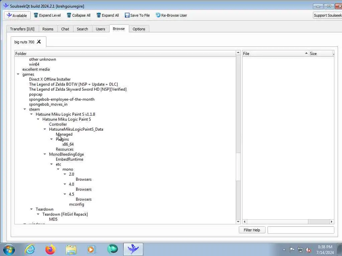Select the big nuts 700 user tab
The image size is (342, 256).
[x=24, y=42]
